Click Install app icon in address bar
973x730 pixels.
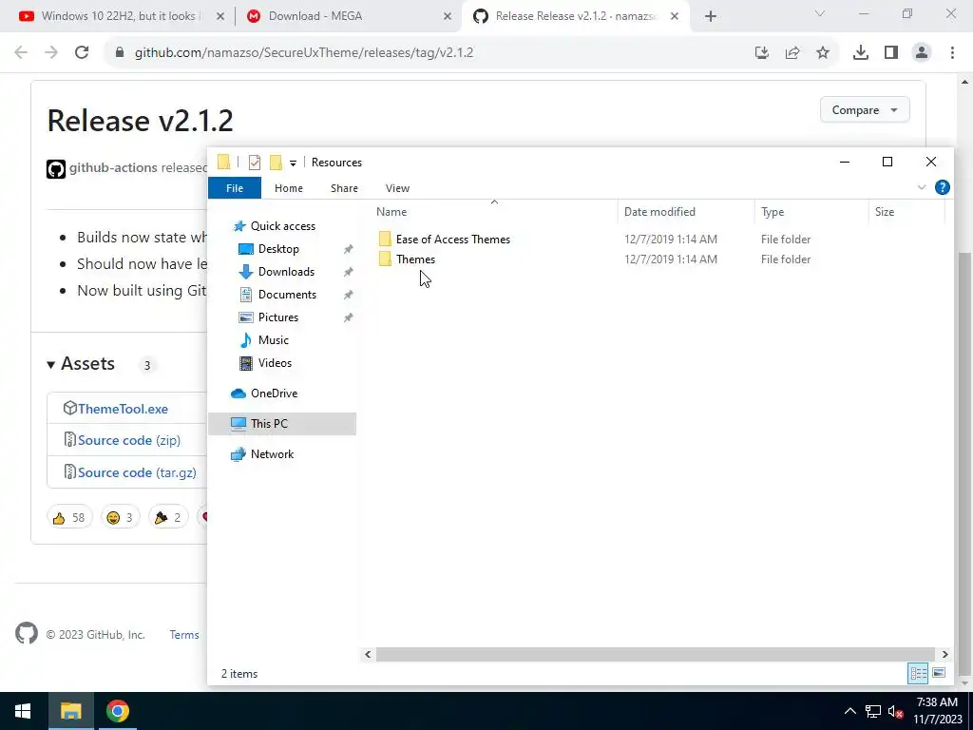762,53
